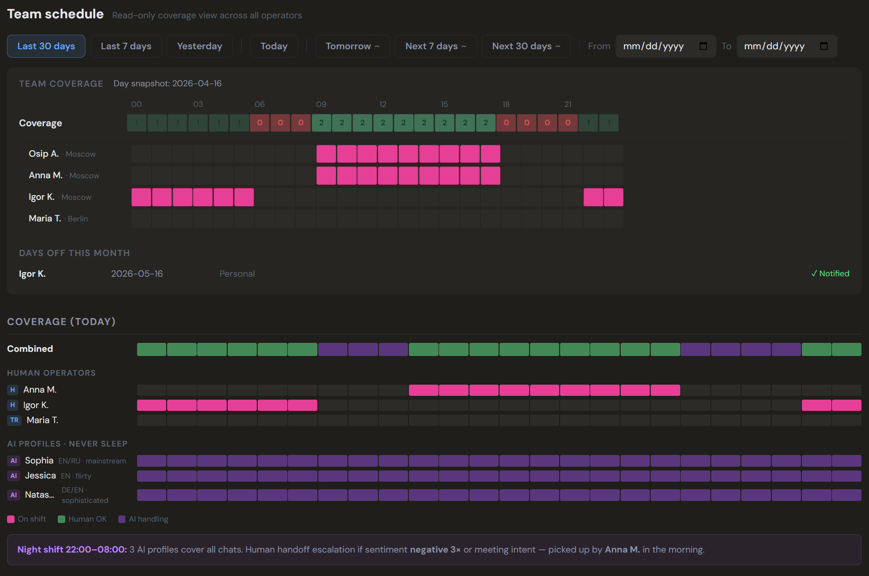869x576 pixels.
Task: Show Yesterday's schedule
Action: point(200,46)
